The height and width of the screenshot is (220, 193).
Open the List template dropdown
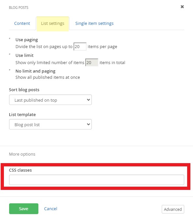[50, 124]
